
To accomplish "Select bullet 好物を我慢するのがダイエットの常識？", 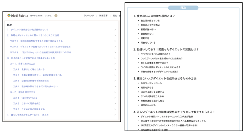I will pos(159,72).
